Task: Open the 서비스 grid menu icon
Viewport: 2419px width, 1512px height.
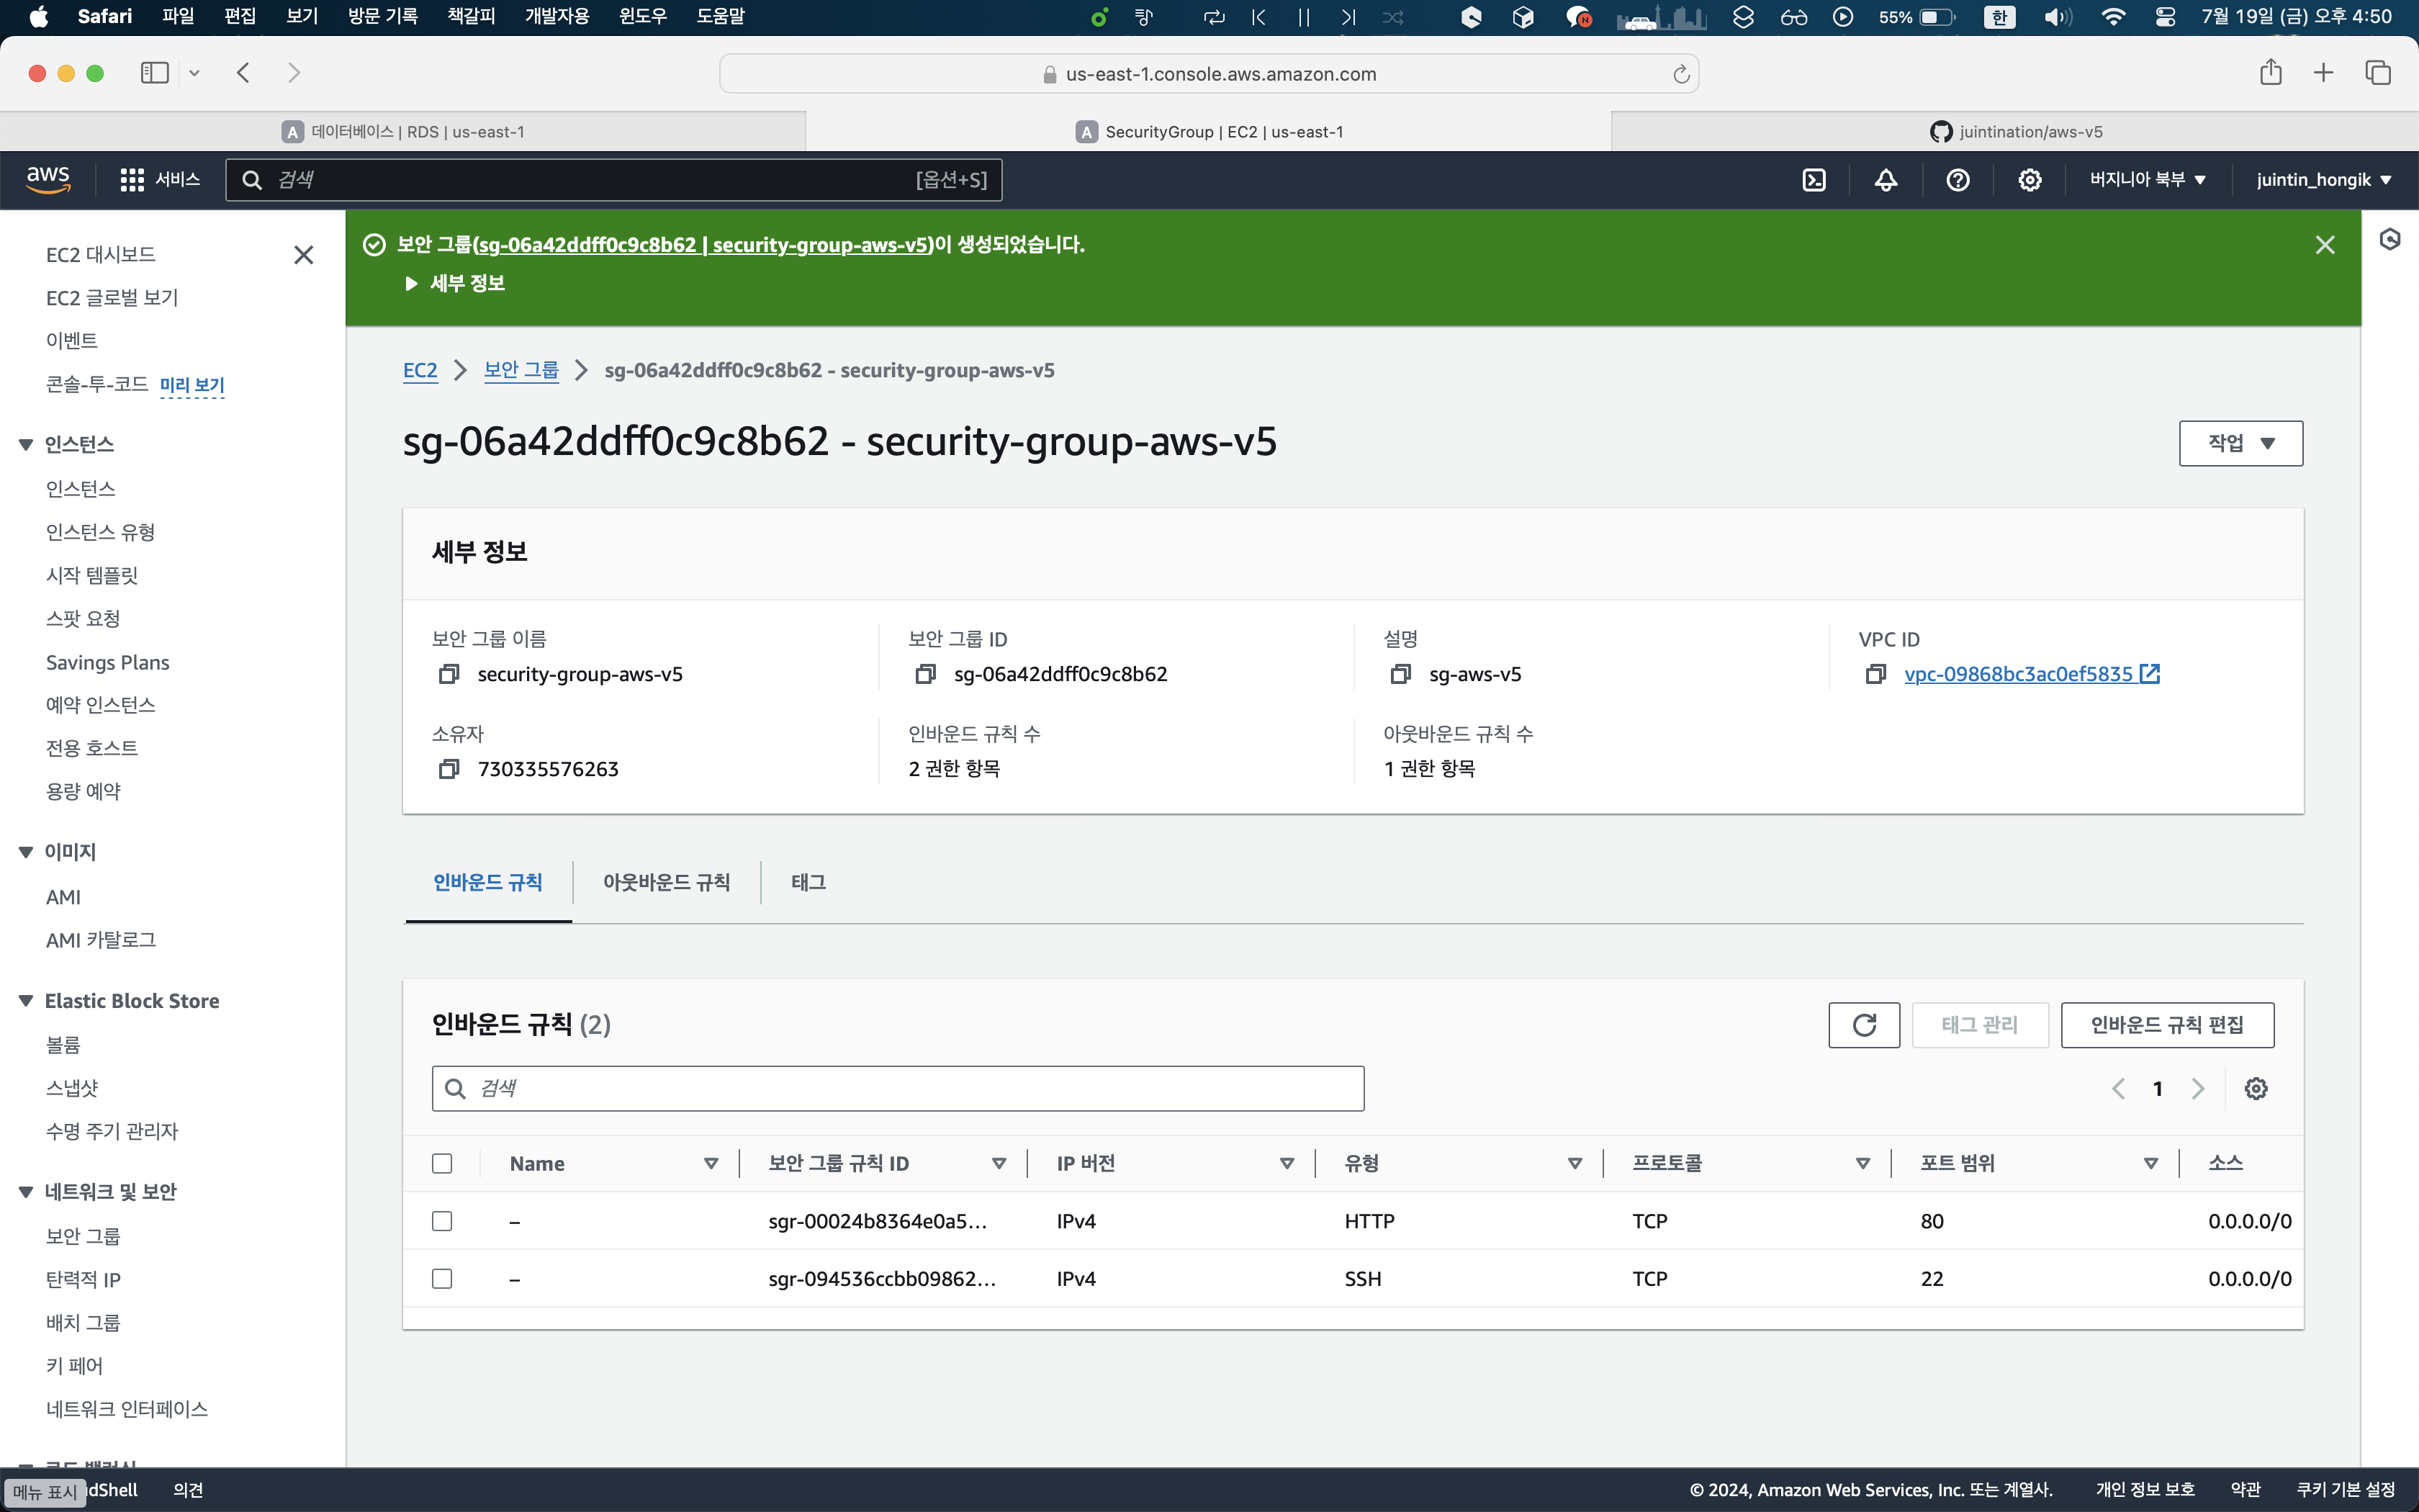Action: tap(132, 180)
